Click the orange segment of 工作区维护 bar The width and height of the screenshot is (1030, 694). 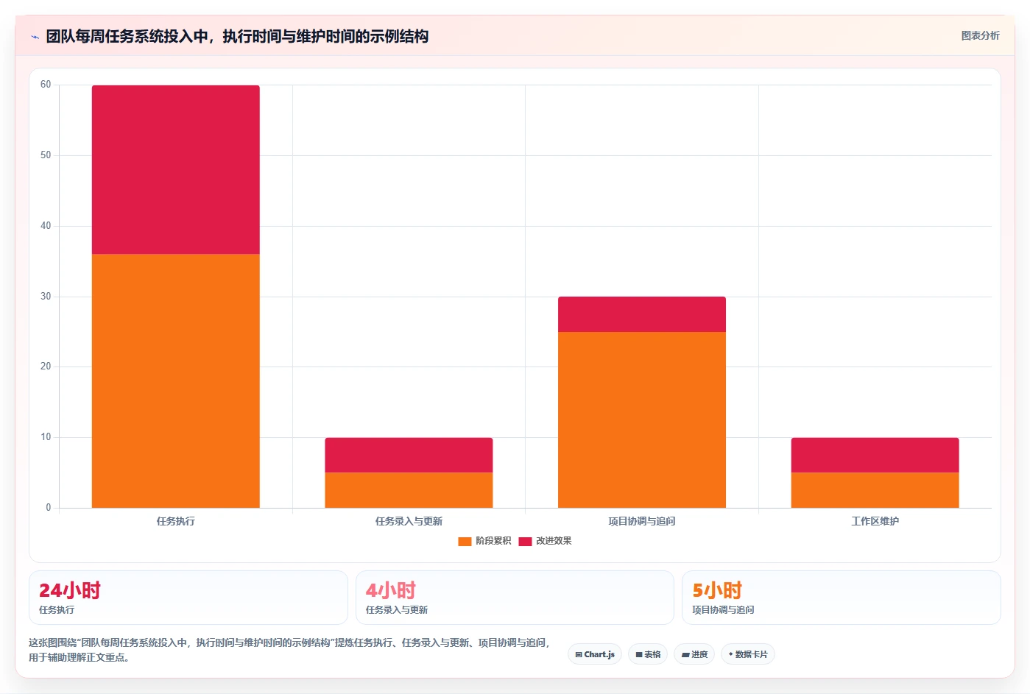click(875, 490)
